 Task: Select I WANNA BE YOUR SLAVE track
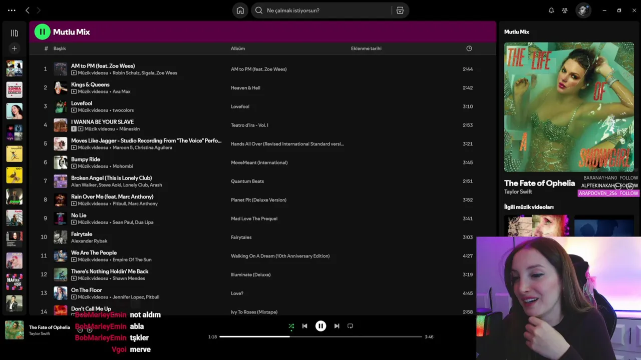click(102, 122)
